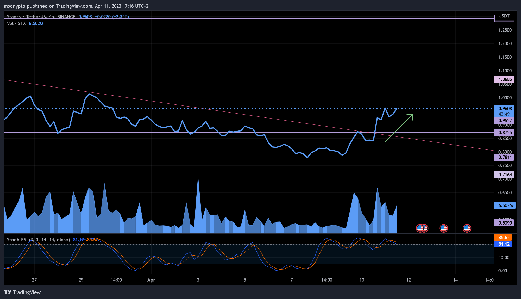Select the 0.8725 horizontal line price label
The image size is (521, 299).
(504, 133)
